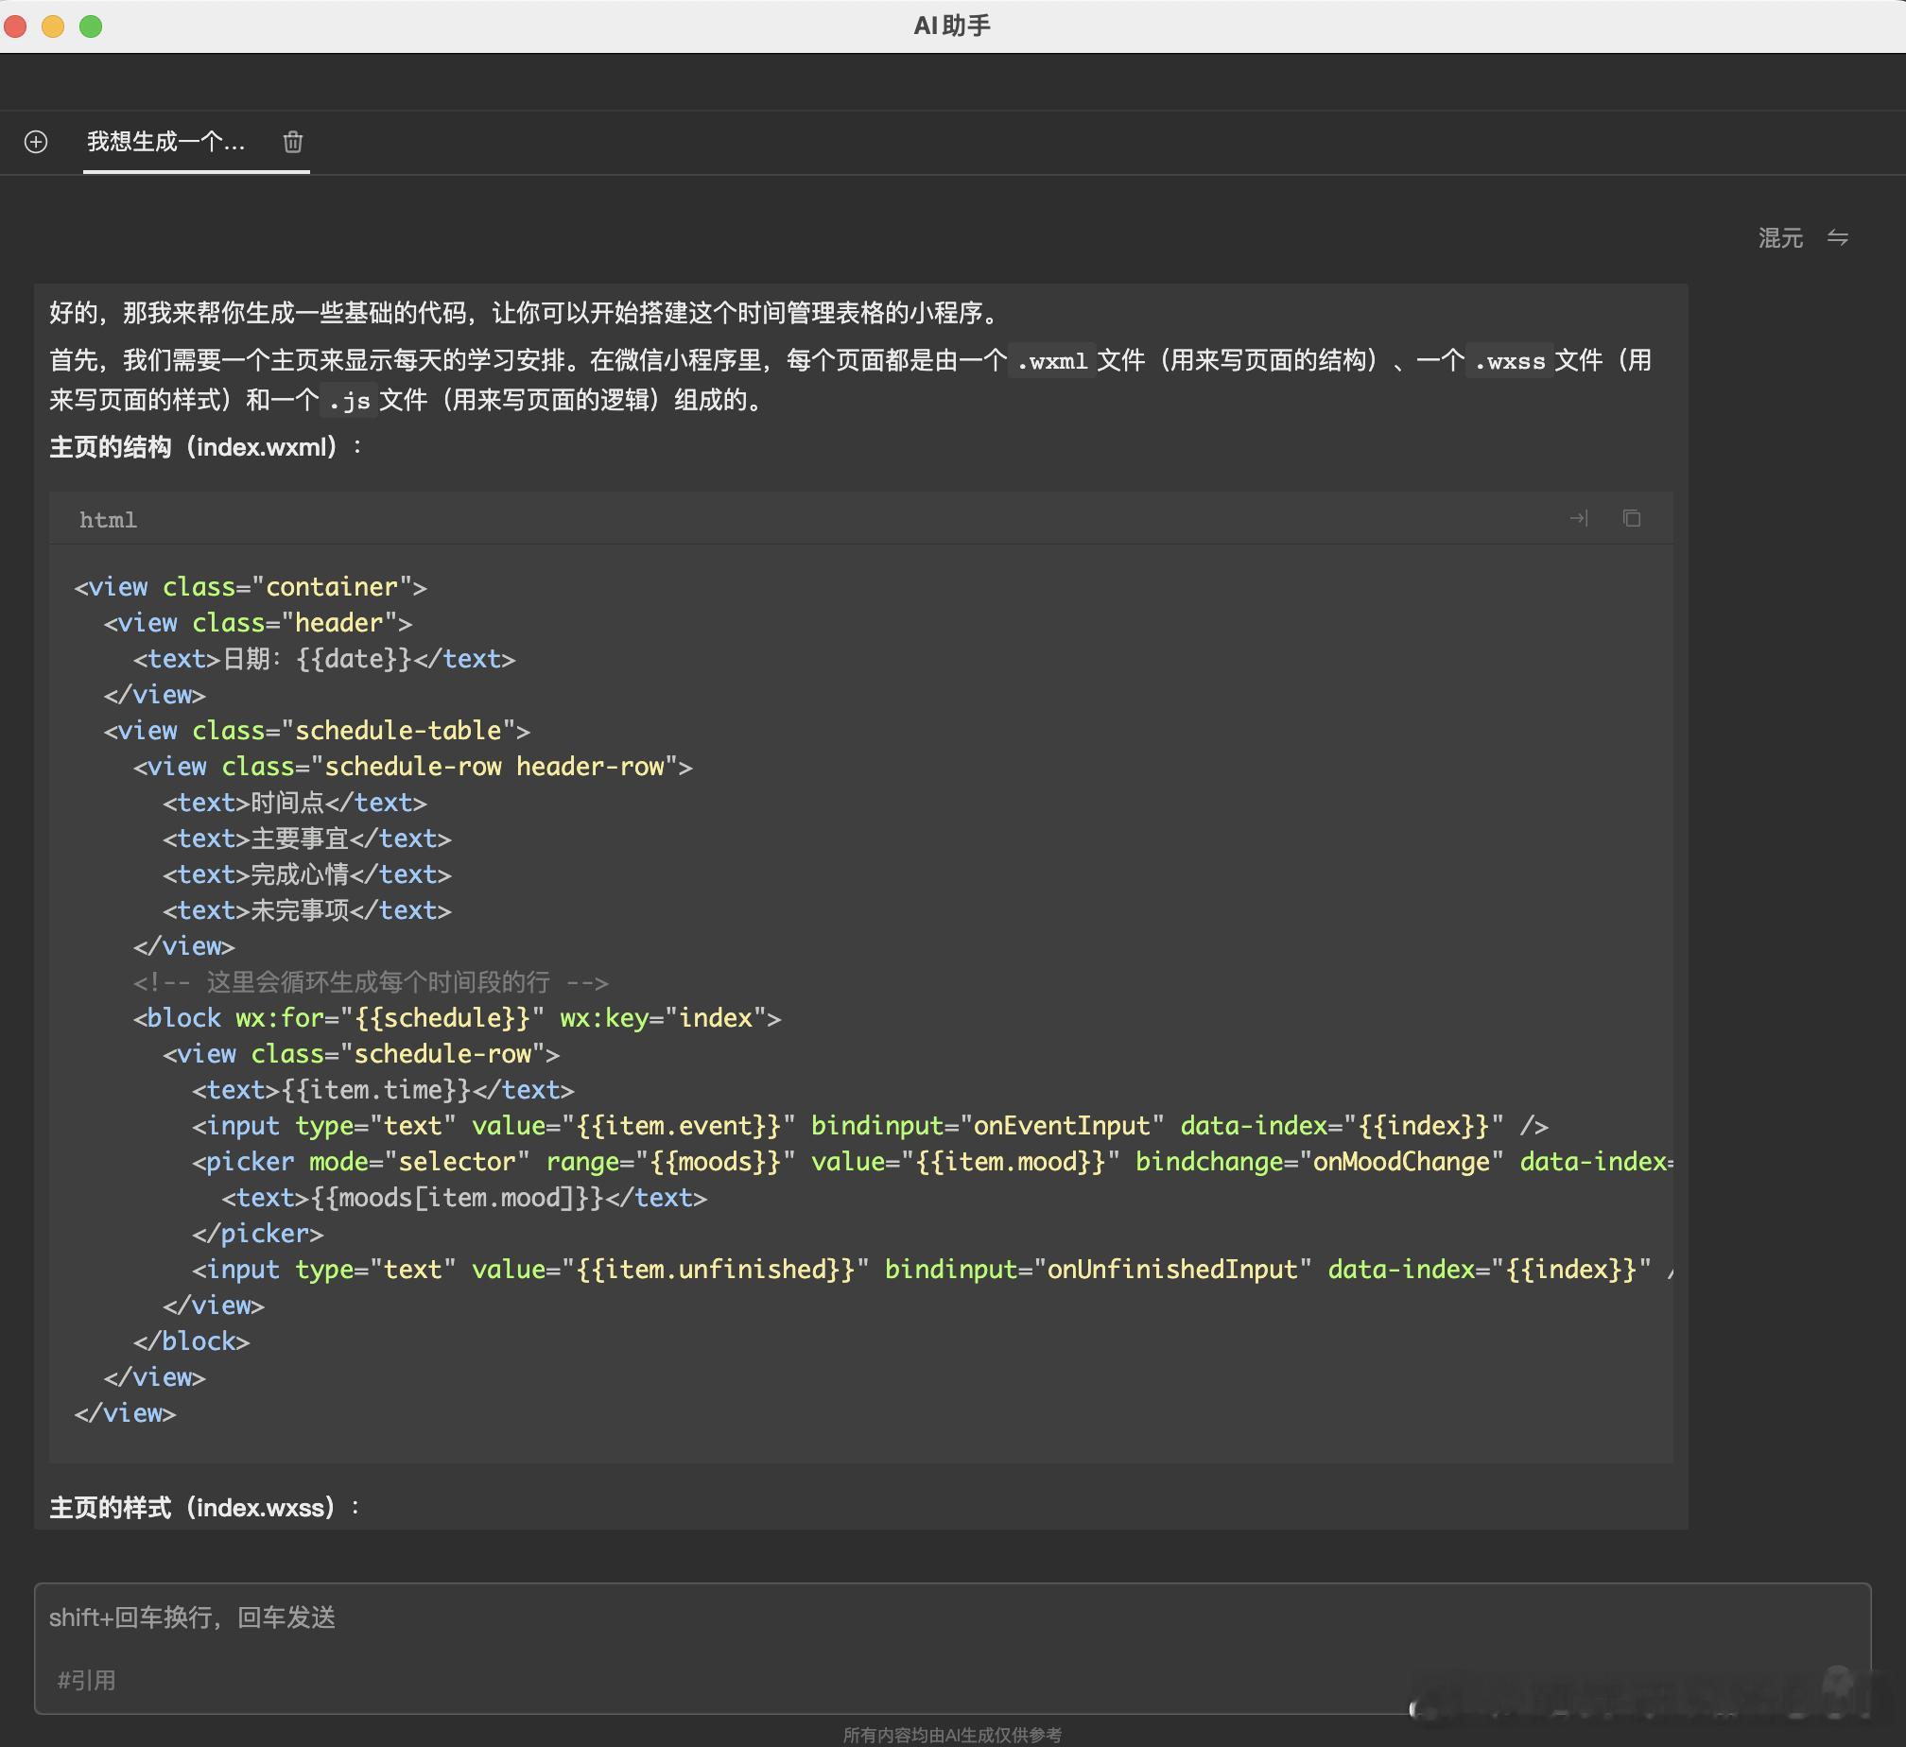Delete conversation using trash icon

coord(293,142)
